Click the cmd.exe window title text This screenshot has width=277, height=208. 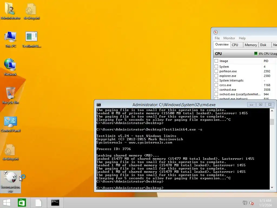(174, 105)
